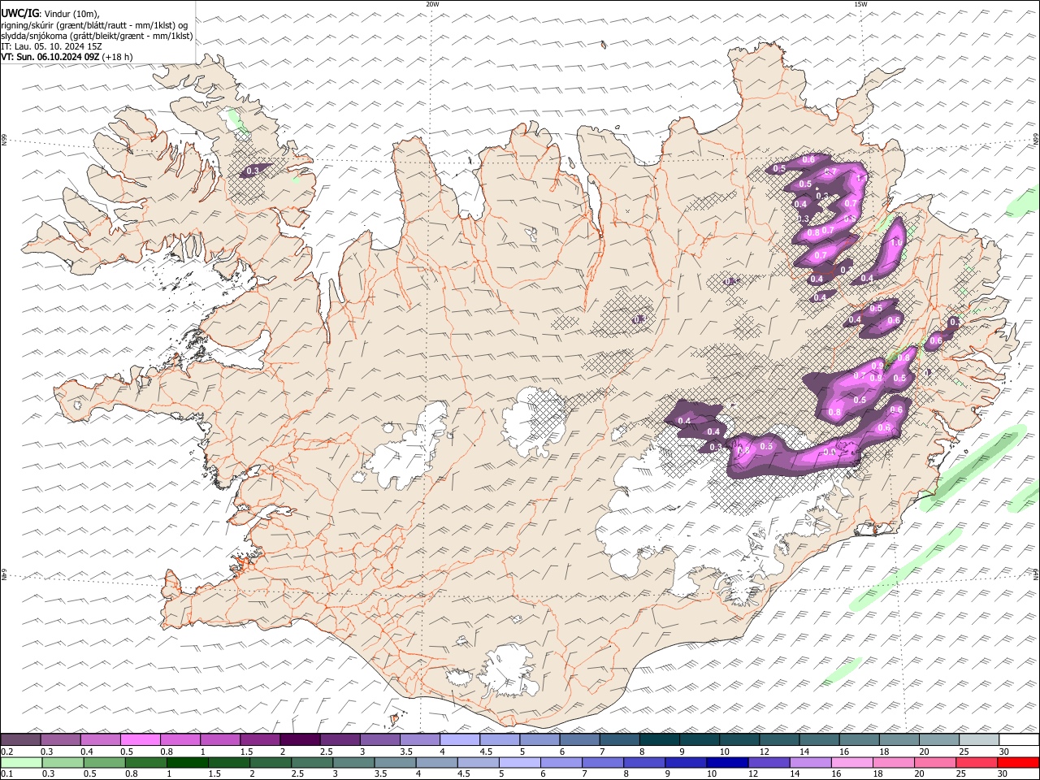
Task: Select the 'IT: Lau. 05. 10. 2024 15Z' line
Action: coord(52,46)
